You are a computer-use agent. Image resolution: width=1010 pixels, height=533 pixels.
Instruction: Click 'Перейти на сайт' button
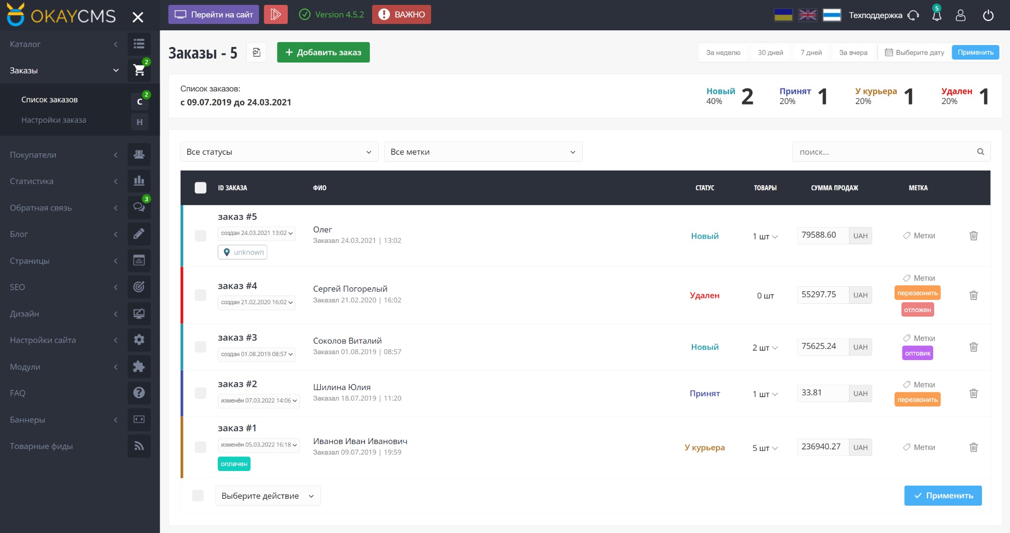[x=213, y=15]
